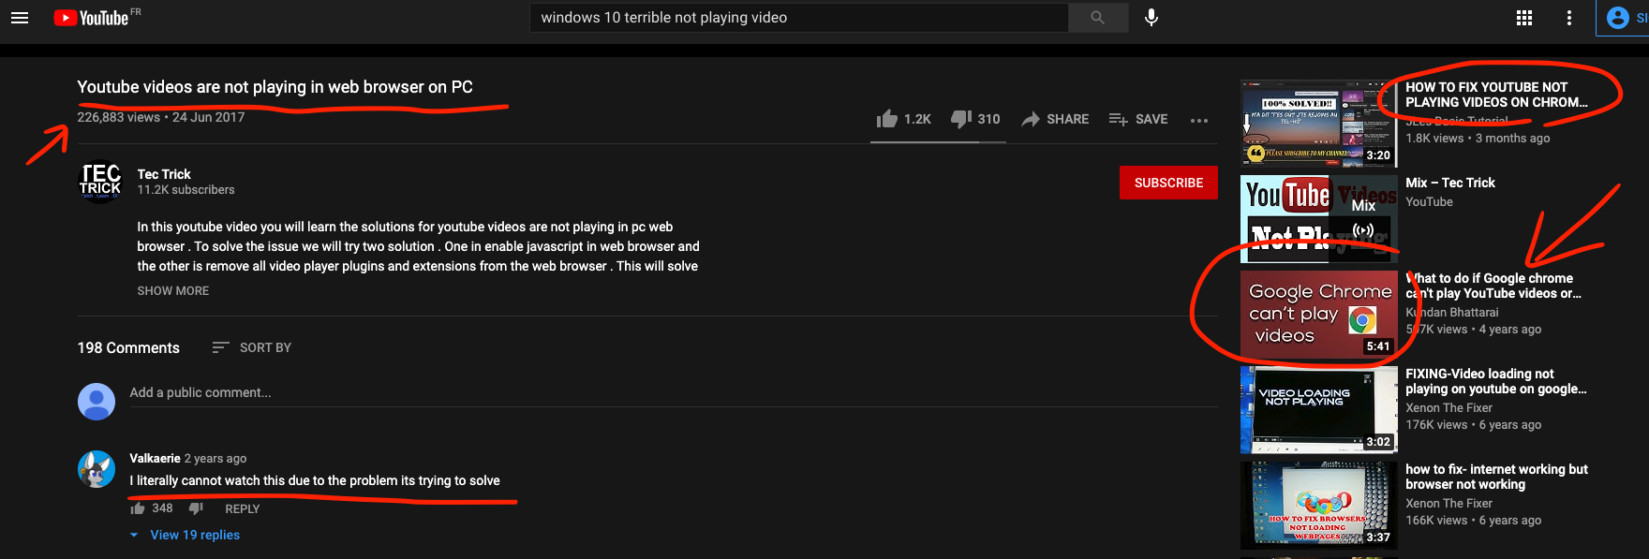Open commenter name Valkaerie
Screen dimensions: 1649x559
pos(155,458)
